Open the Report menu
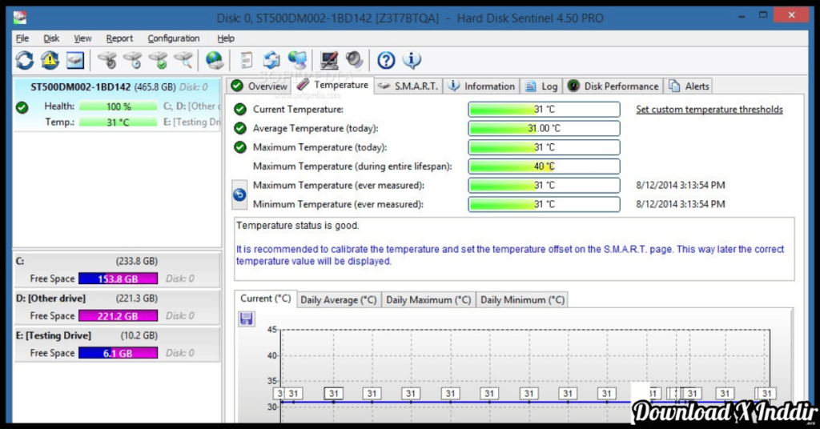820x429 pixels. pyautogui.click(x=119, y=38)
